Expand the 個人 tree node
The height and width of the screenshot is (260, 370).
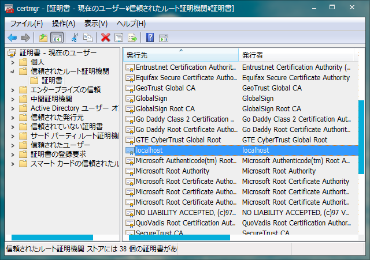point(13,63)
